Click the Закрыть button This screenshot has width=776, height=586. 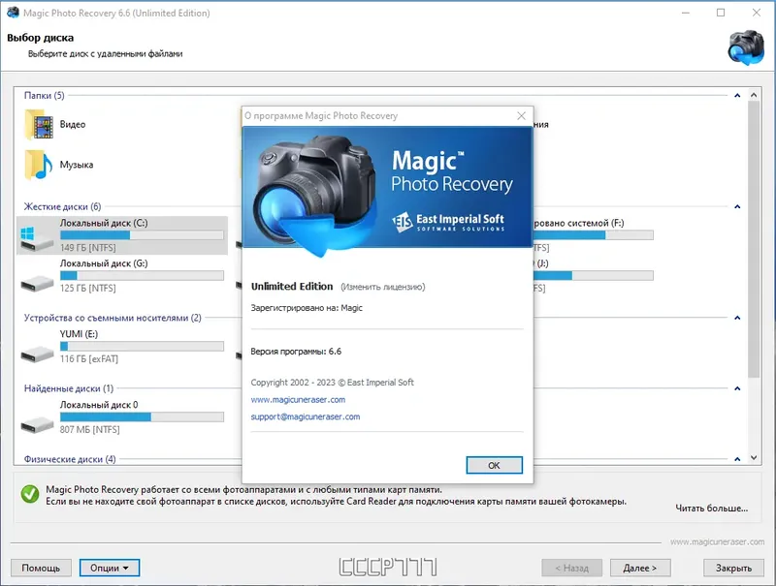pos(733,568)
